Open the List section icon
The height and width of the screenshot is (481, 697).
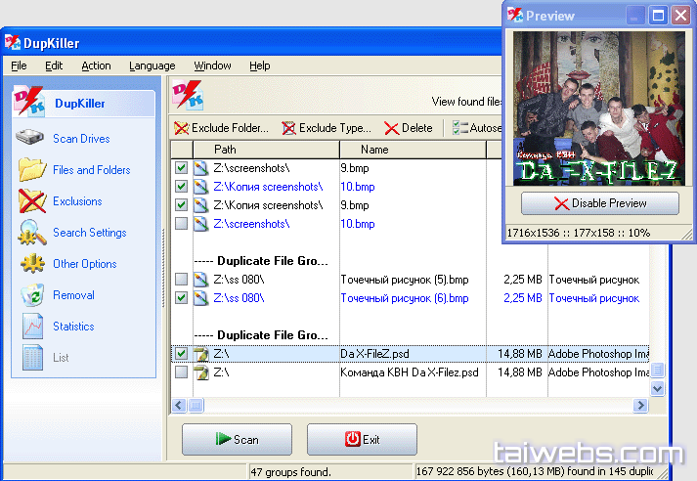point(32,358)
